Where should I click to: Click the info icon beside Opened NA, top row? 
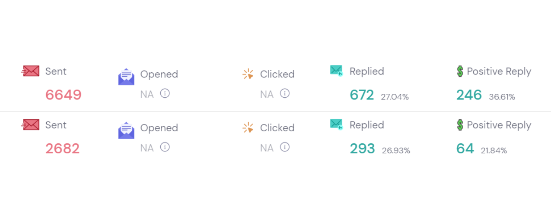165,93
